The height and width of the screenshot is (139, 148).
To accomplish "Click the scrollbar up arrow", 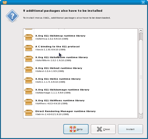I will point(141,31).
